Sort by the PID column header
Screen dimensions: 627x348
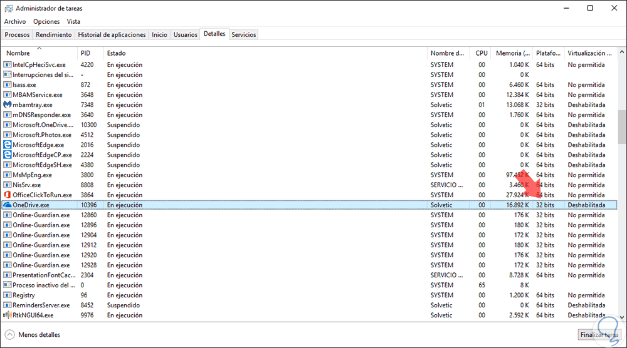(x=90, y=53)
